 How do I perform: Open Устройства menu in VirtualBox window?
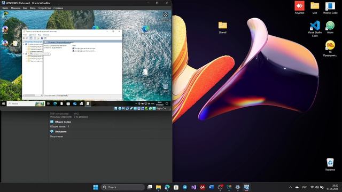click(44, 8)
